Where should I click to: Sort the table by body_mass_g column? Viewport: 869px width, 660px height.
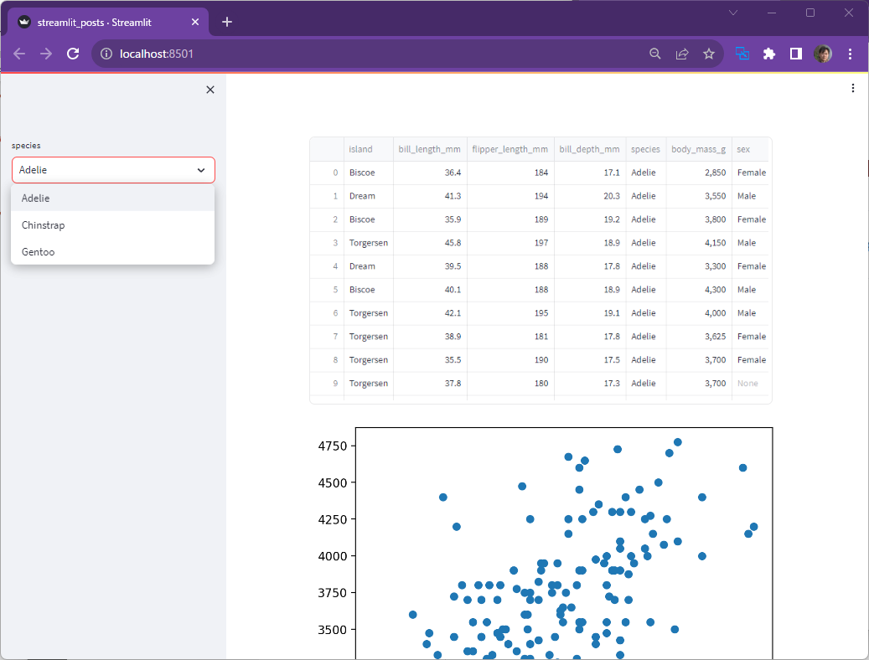click(698, 149)
